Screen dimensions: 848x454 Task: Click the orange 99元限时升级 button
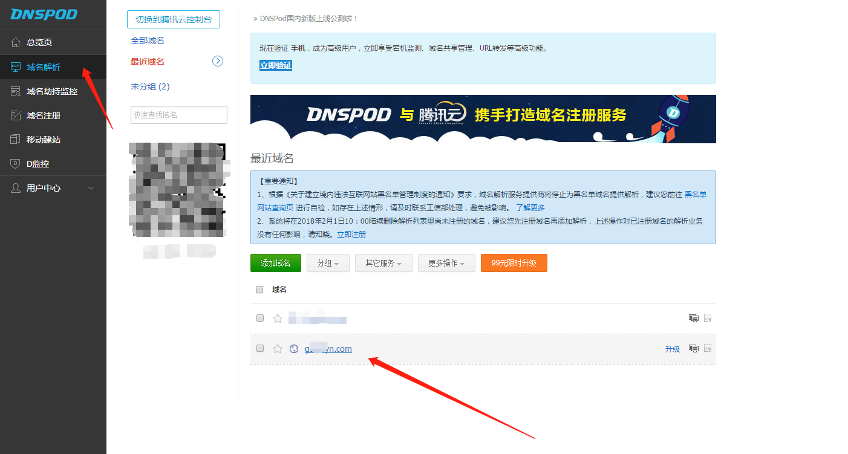click(x=514, y=263)
